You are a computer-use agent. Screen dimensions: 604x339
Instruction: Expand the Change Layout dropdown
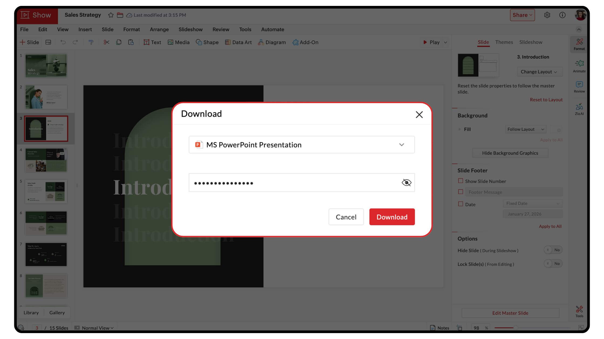tap(539, 72)
